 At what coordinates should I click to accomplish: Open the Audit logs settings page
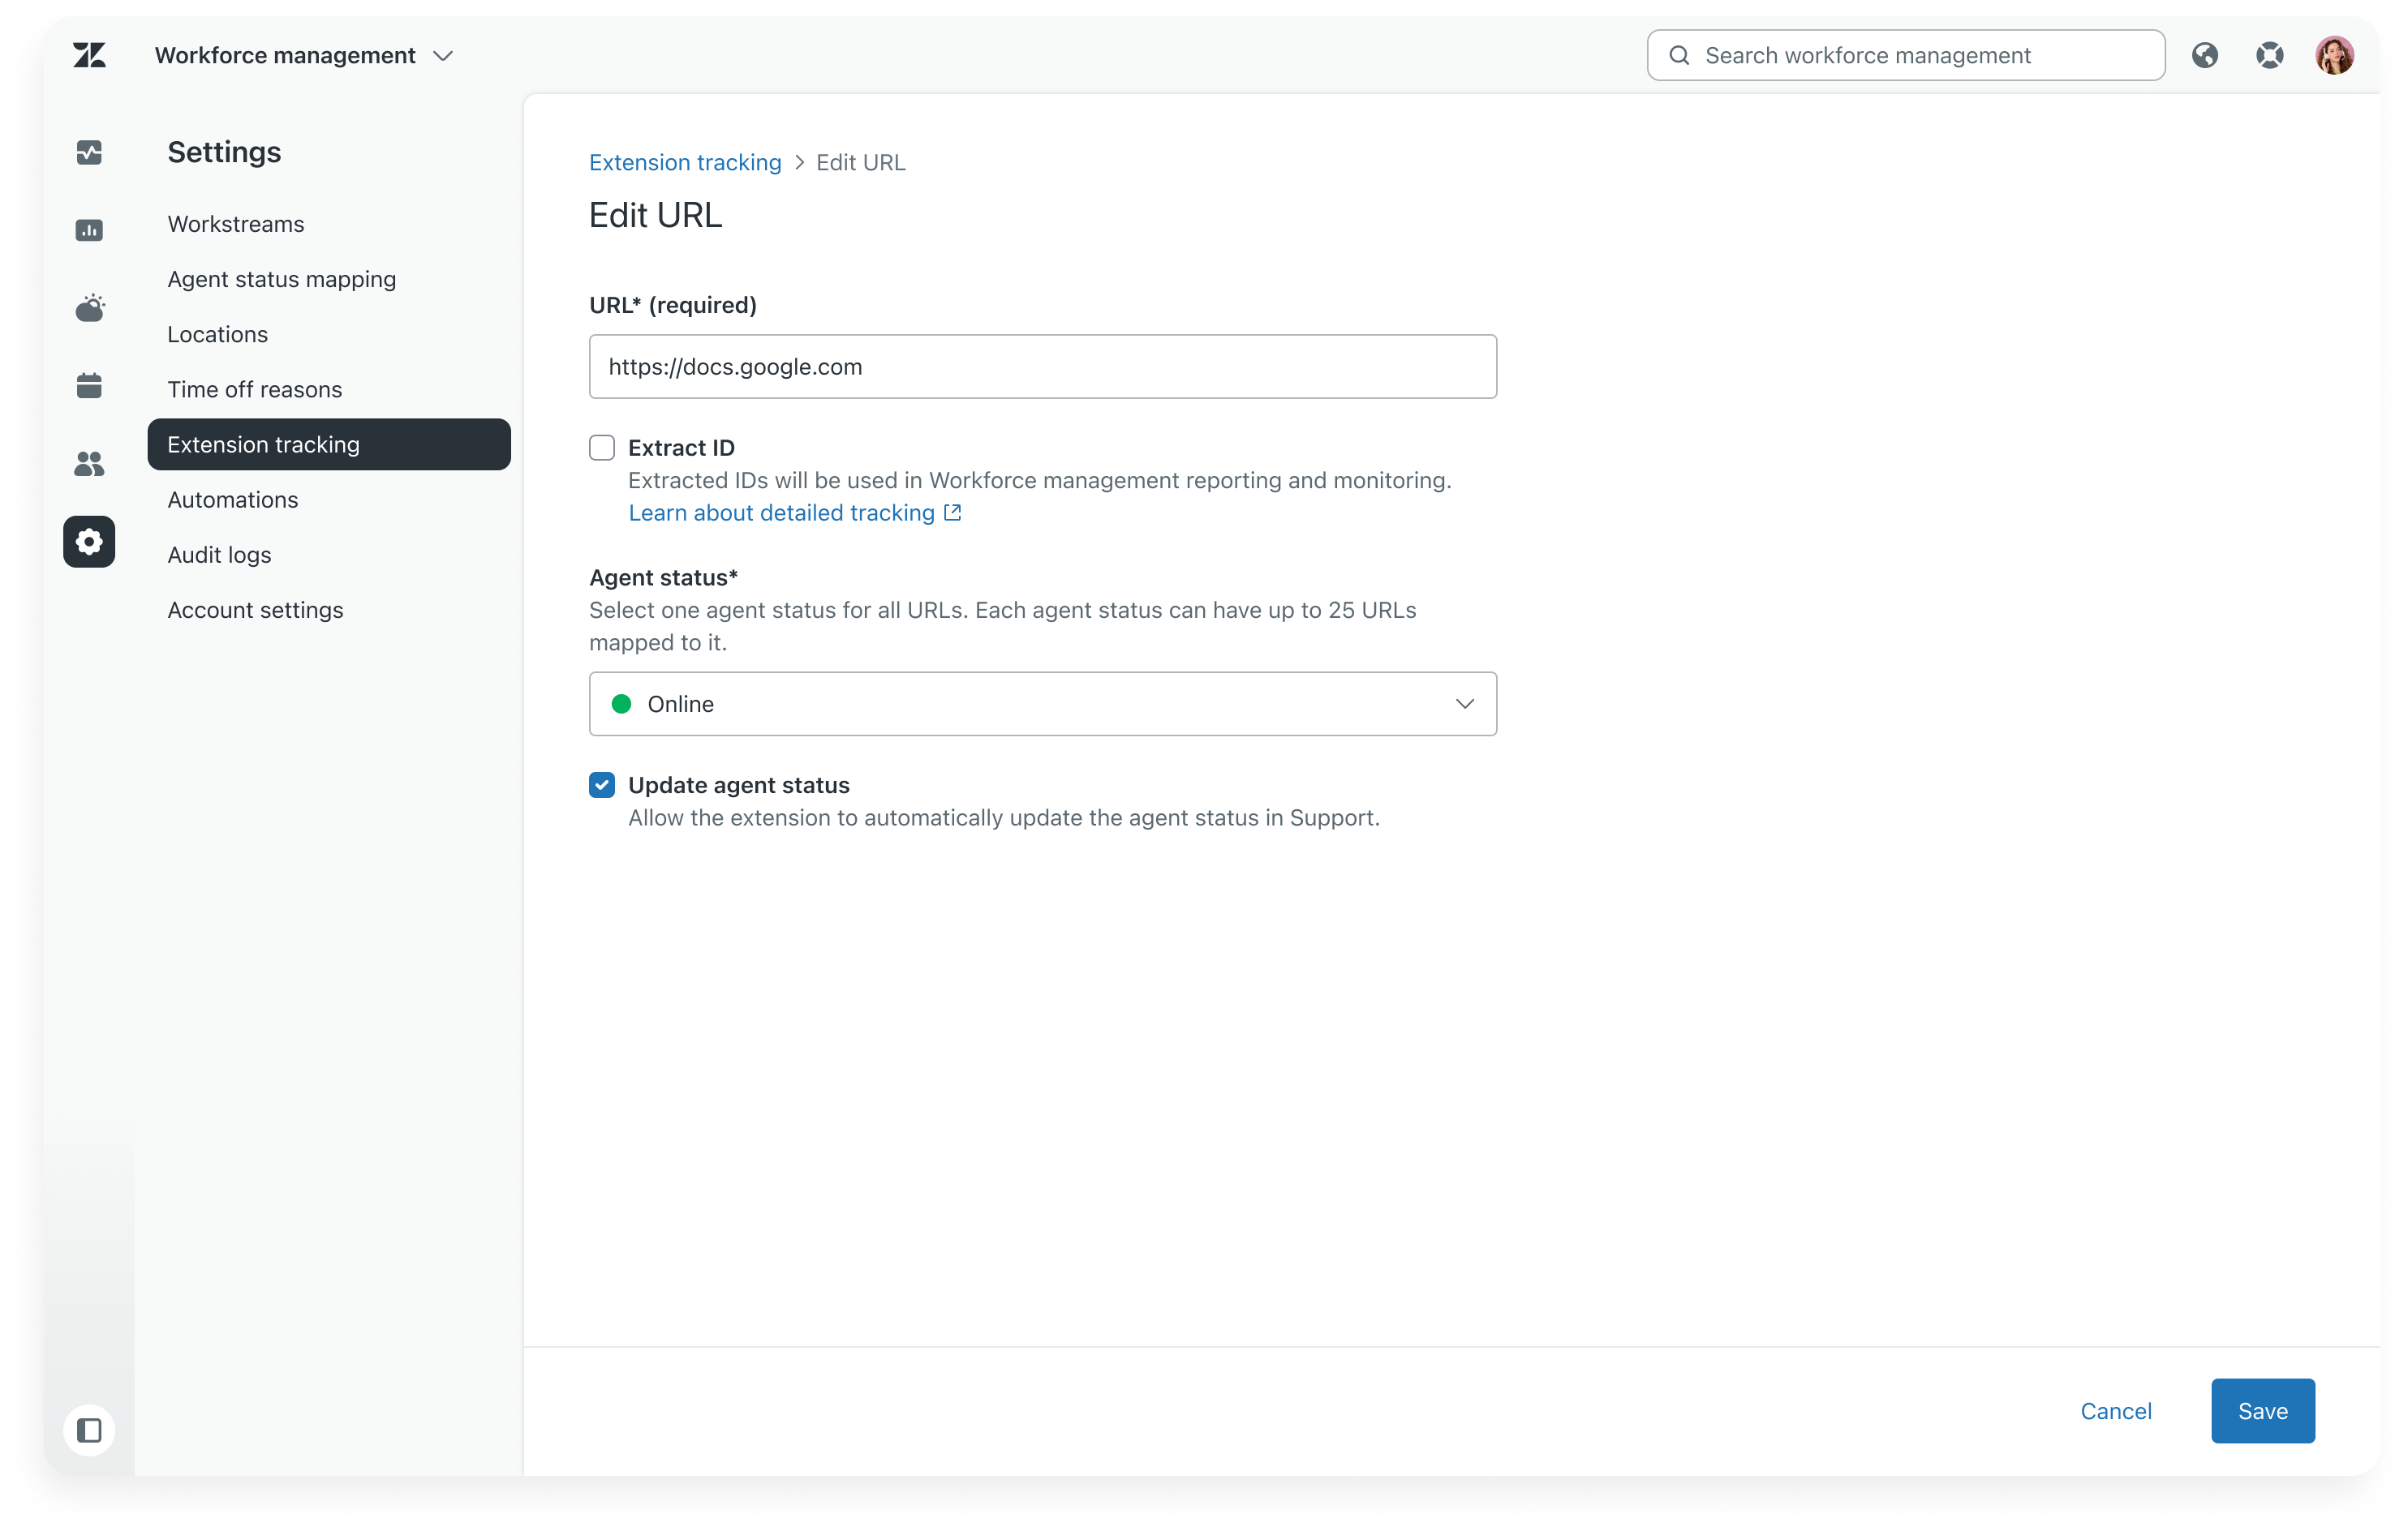click(x=219, y=555)
